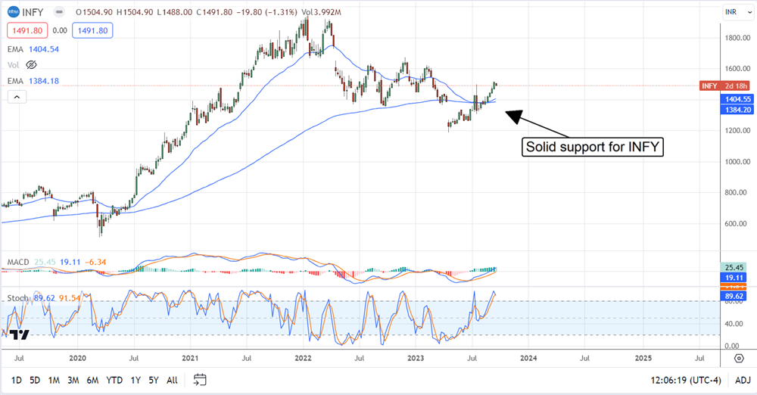Select the 1Y time range

(136, 381)
